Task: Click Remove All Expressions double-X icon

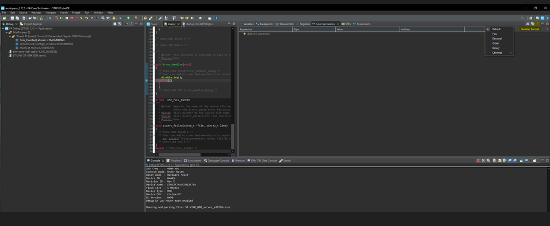Action: pyautogui.click(x=532, y=24)
